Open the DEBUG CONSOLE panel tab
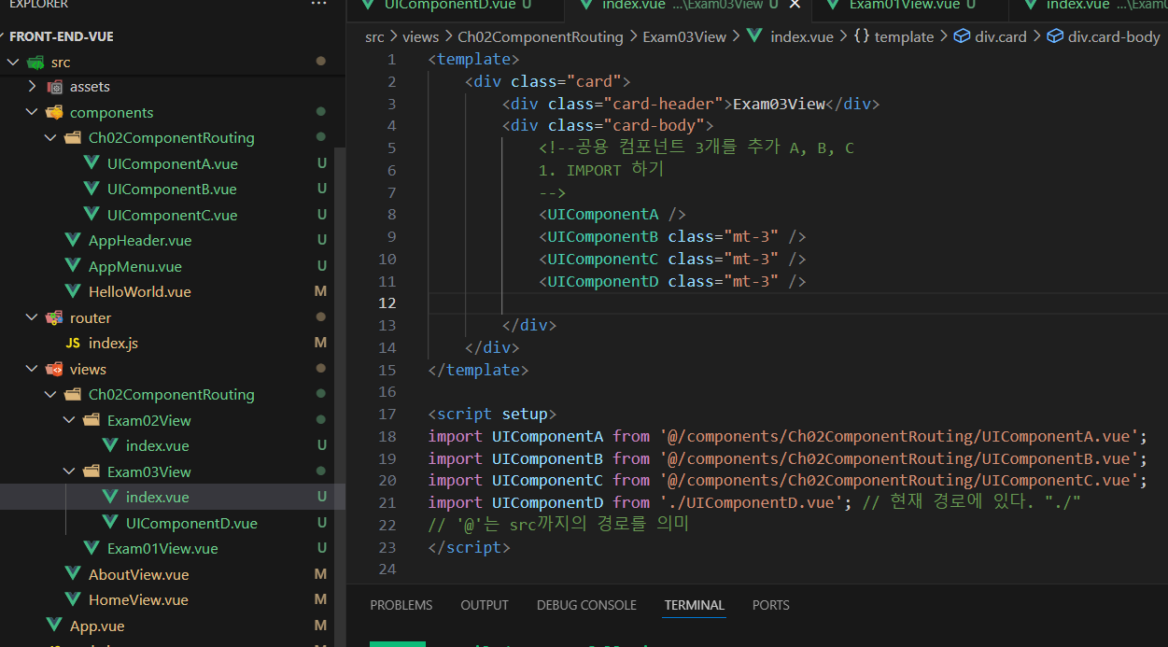Viewport: 1168px width, 647px height. [x=586, y=605]
